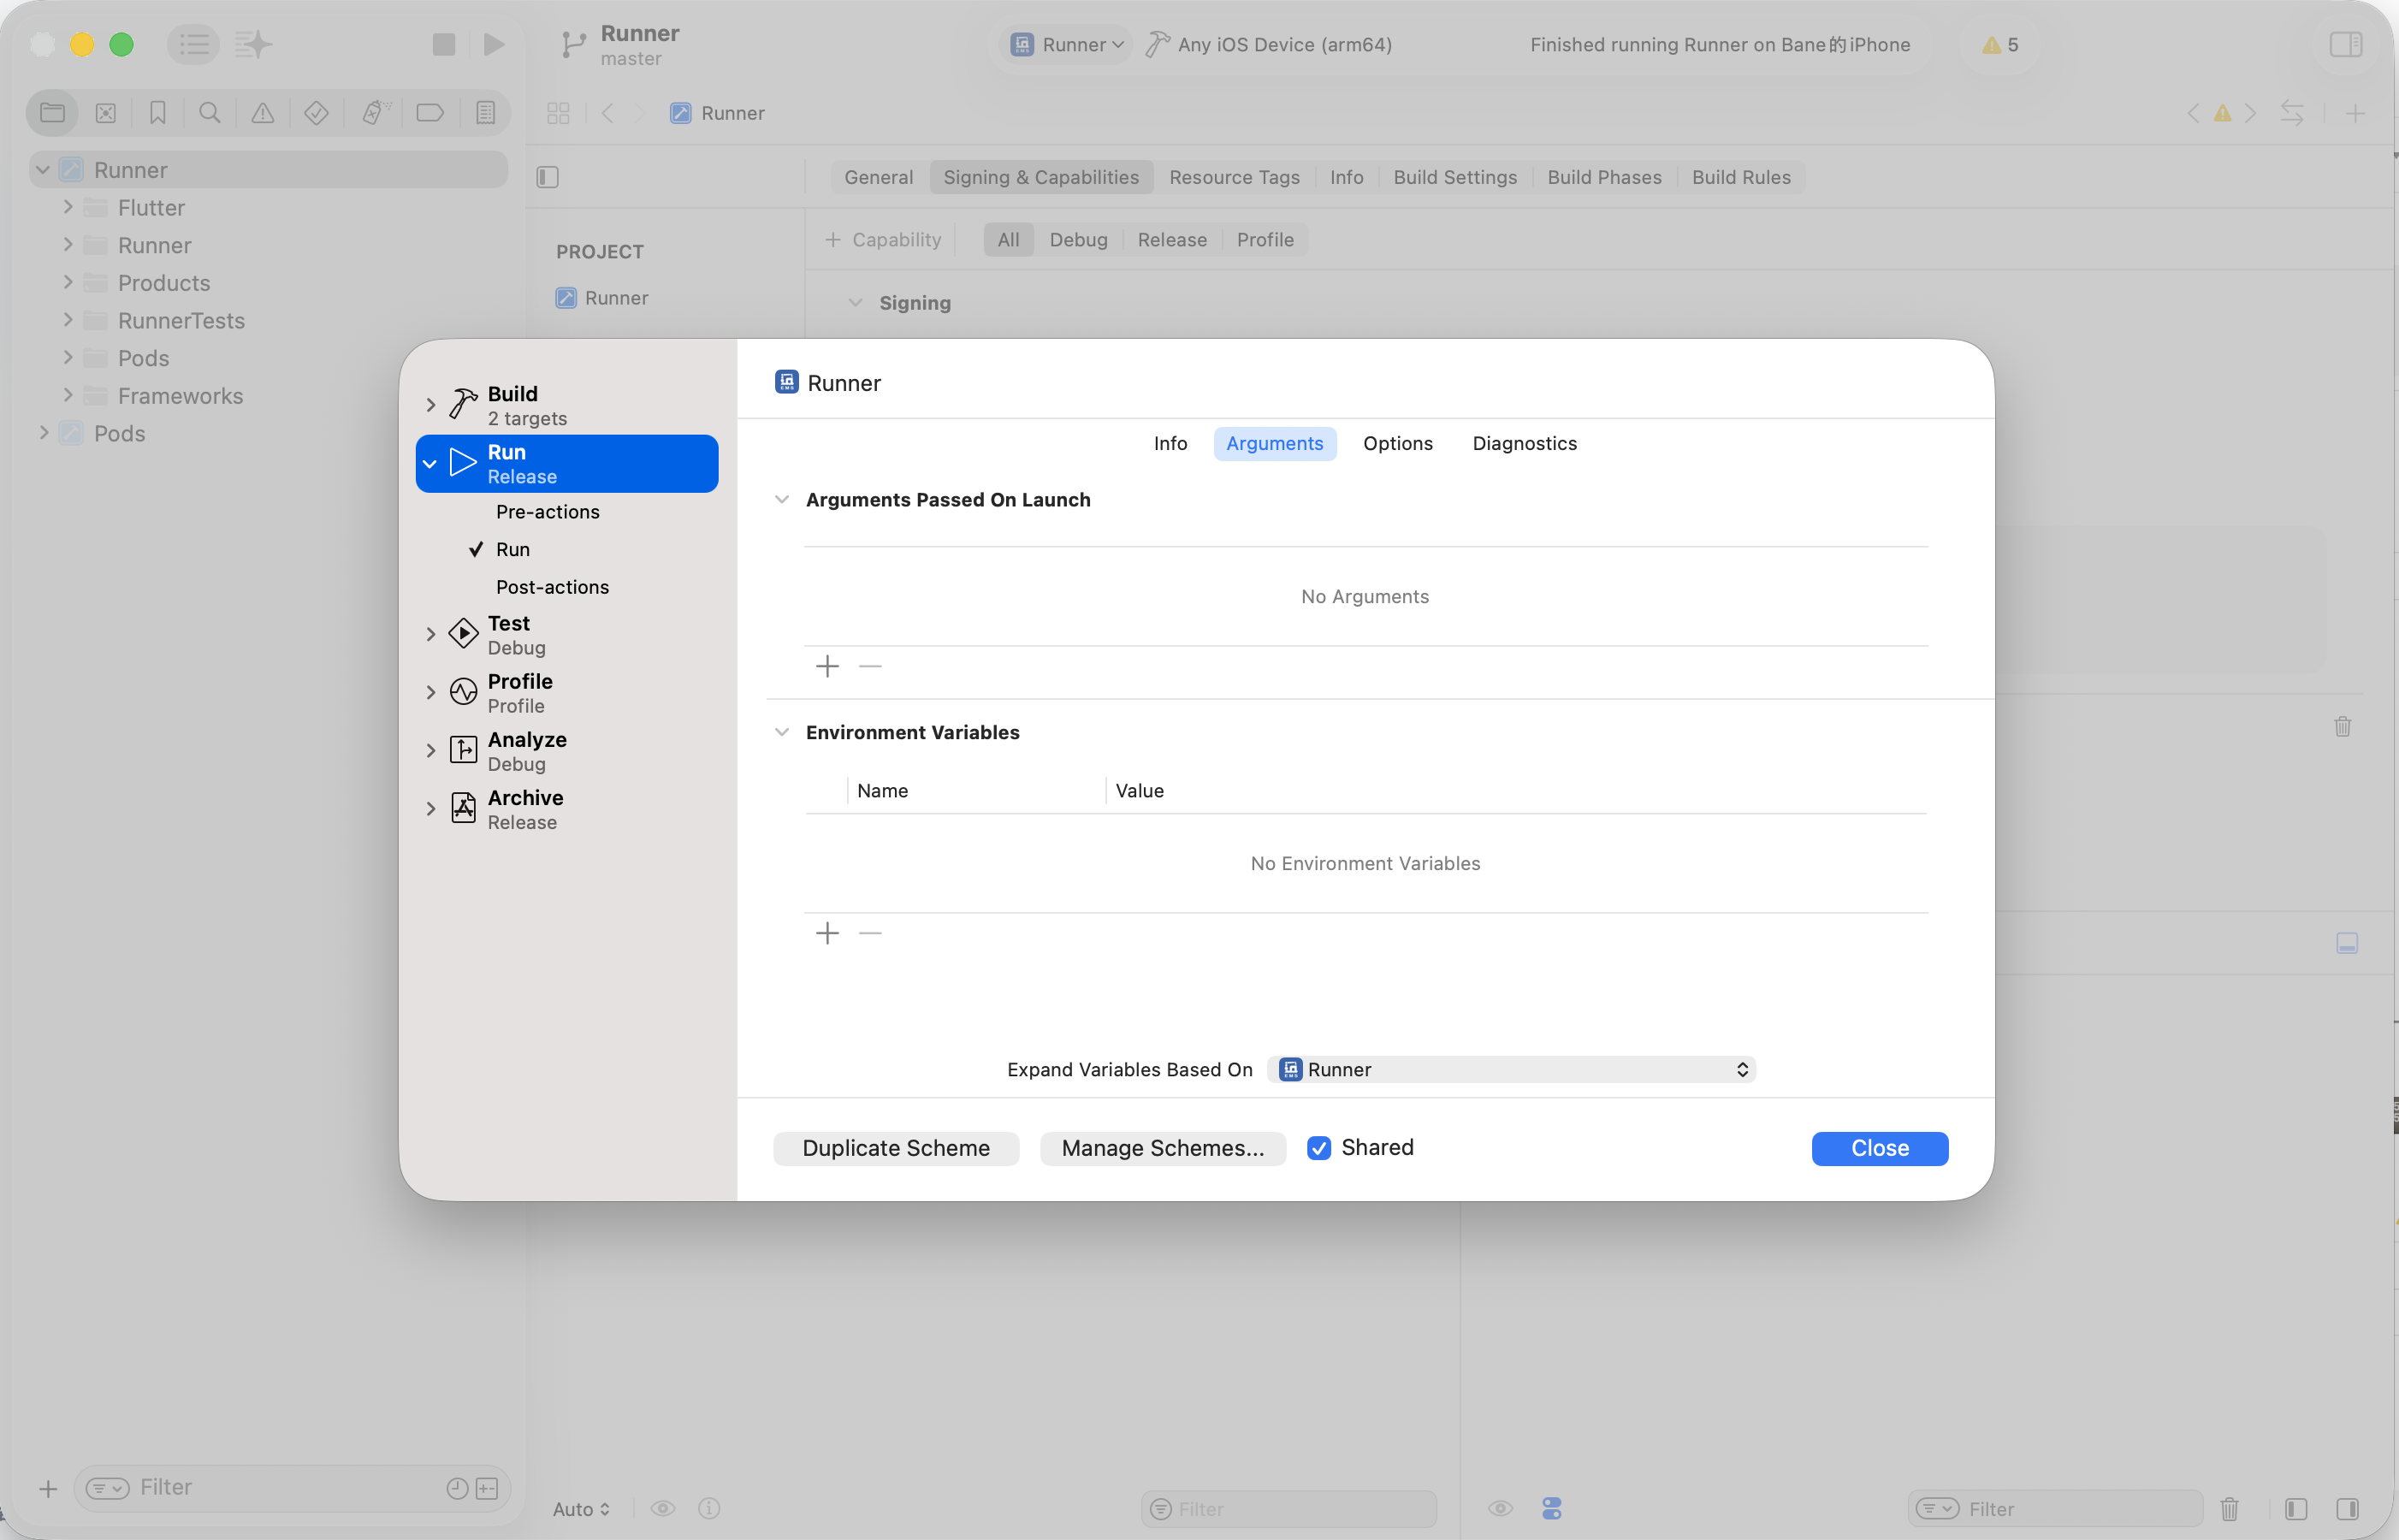Add a launch argument with plus button
Viewport: 2399px width, 1540px height.
pos(827,667)
